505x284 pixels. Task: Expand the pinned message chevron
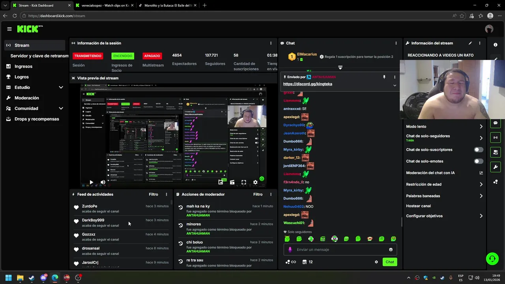(x=395, y=85)
